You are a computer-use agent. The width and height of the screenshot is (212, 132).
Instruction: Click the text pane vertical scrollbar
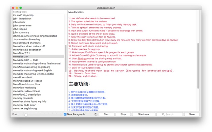tap(198, 66)
